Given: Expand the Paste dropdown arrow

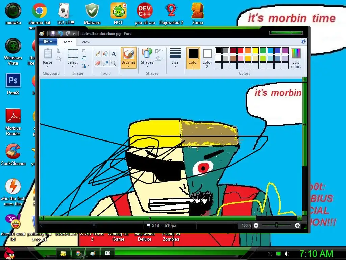Looking at the screenshot, I should tap(47, 67).
